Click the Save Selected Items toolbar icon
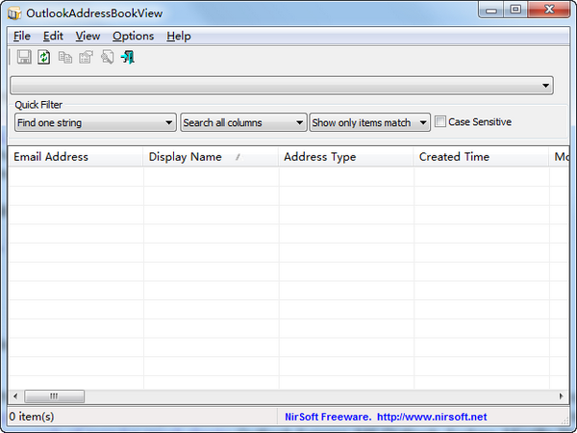 [x=24, y=58]
